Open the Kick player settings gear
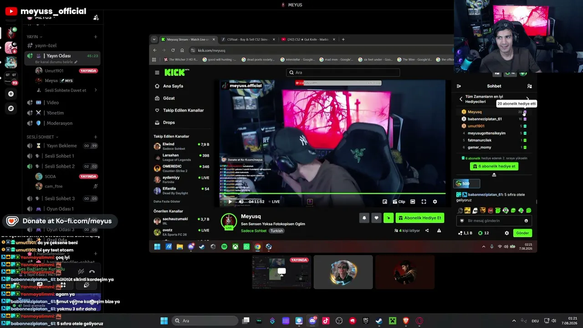583x328 pixels. coord(435,201)
